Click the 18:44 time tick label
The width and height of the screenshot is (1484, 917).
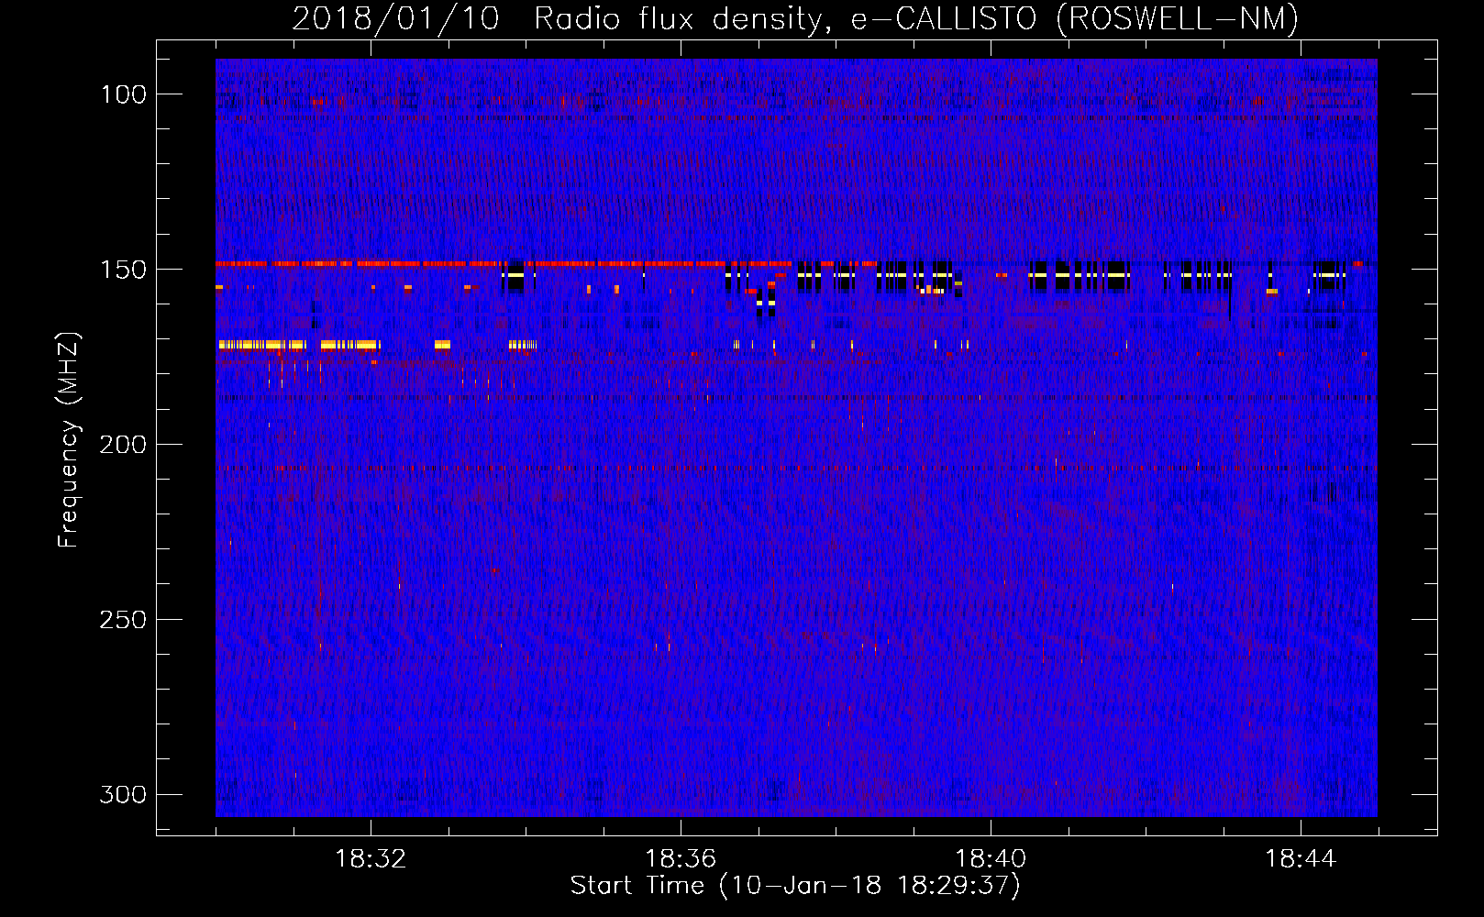pos(1301,859)
